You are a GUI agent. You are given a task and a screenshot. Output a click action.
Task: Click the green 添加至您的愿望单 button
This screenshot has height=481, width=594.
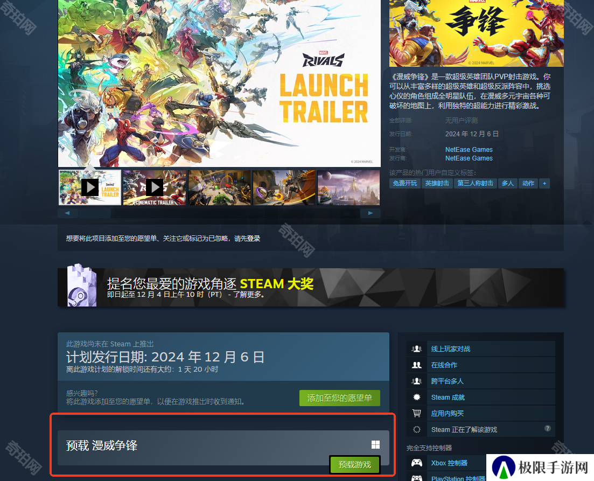click(339, 398)
